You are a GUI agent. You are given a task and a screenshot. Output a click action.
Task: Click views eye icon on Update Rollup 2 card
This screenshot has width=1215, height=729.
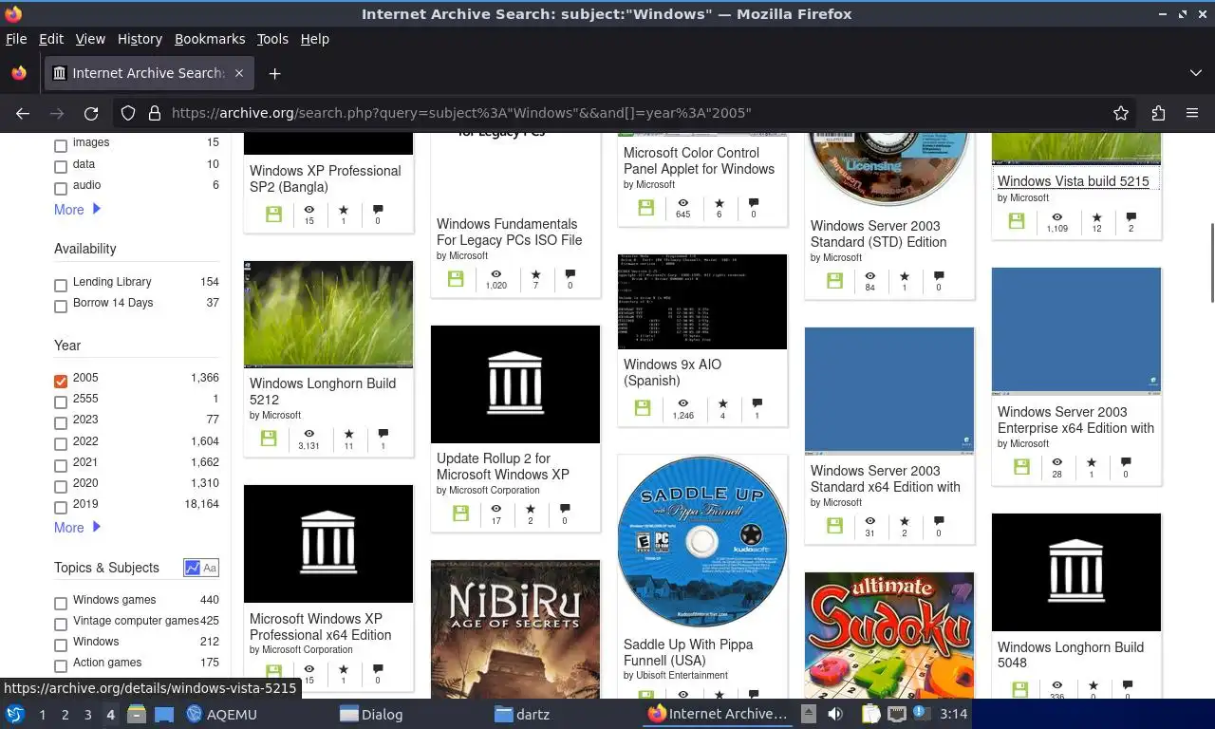coord(496,509)
